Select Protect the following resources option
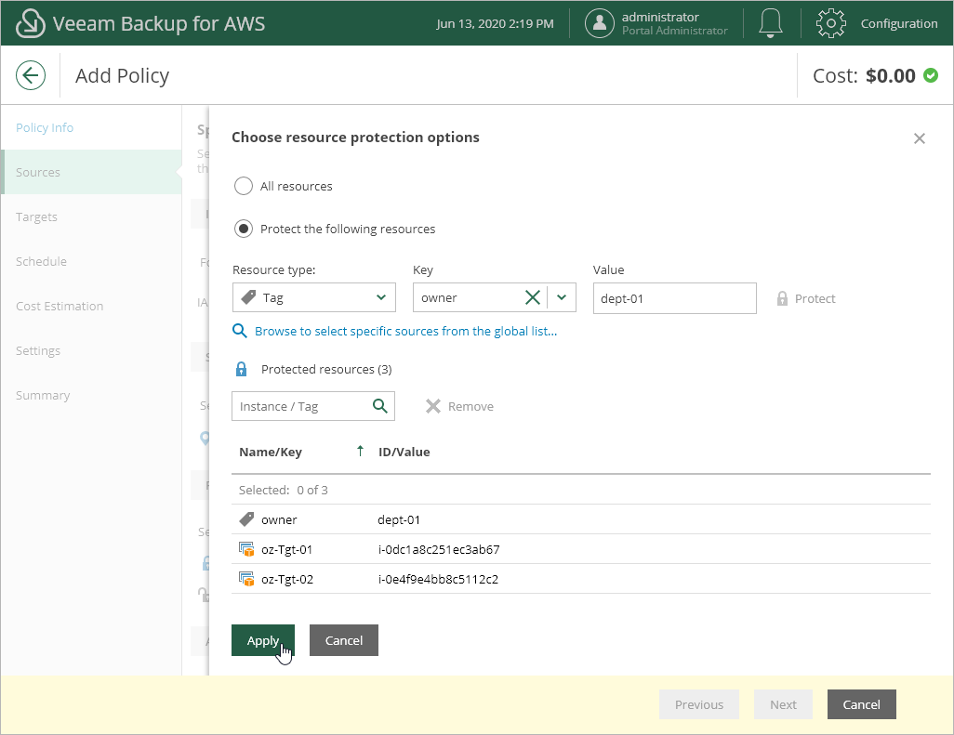Viewport: 954px width, 735px height. click(244, 229)
